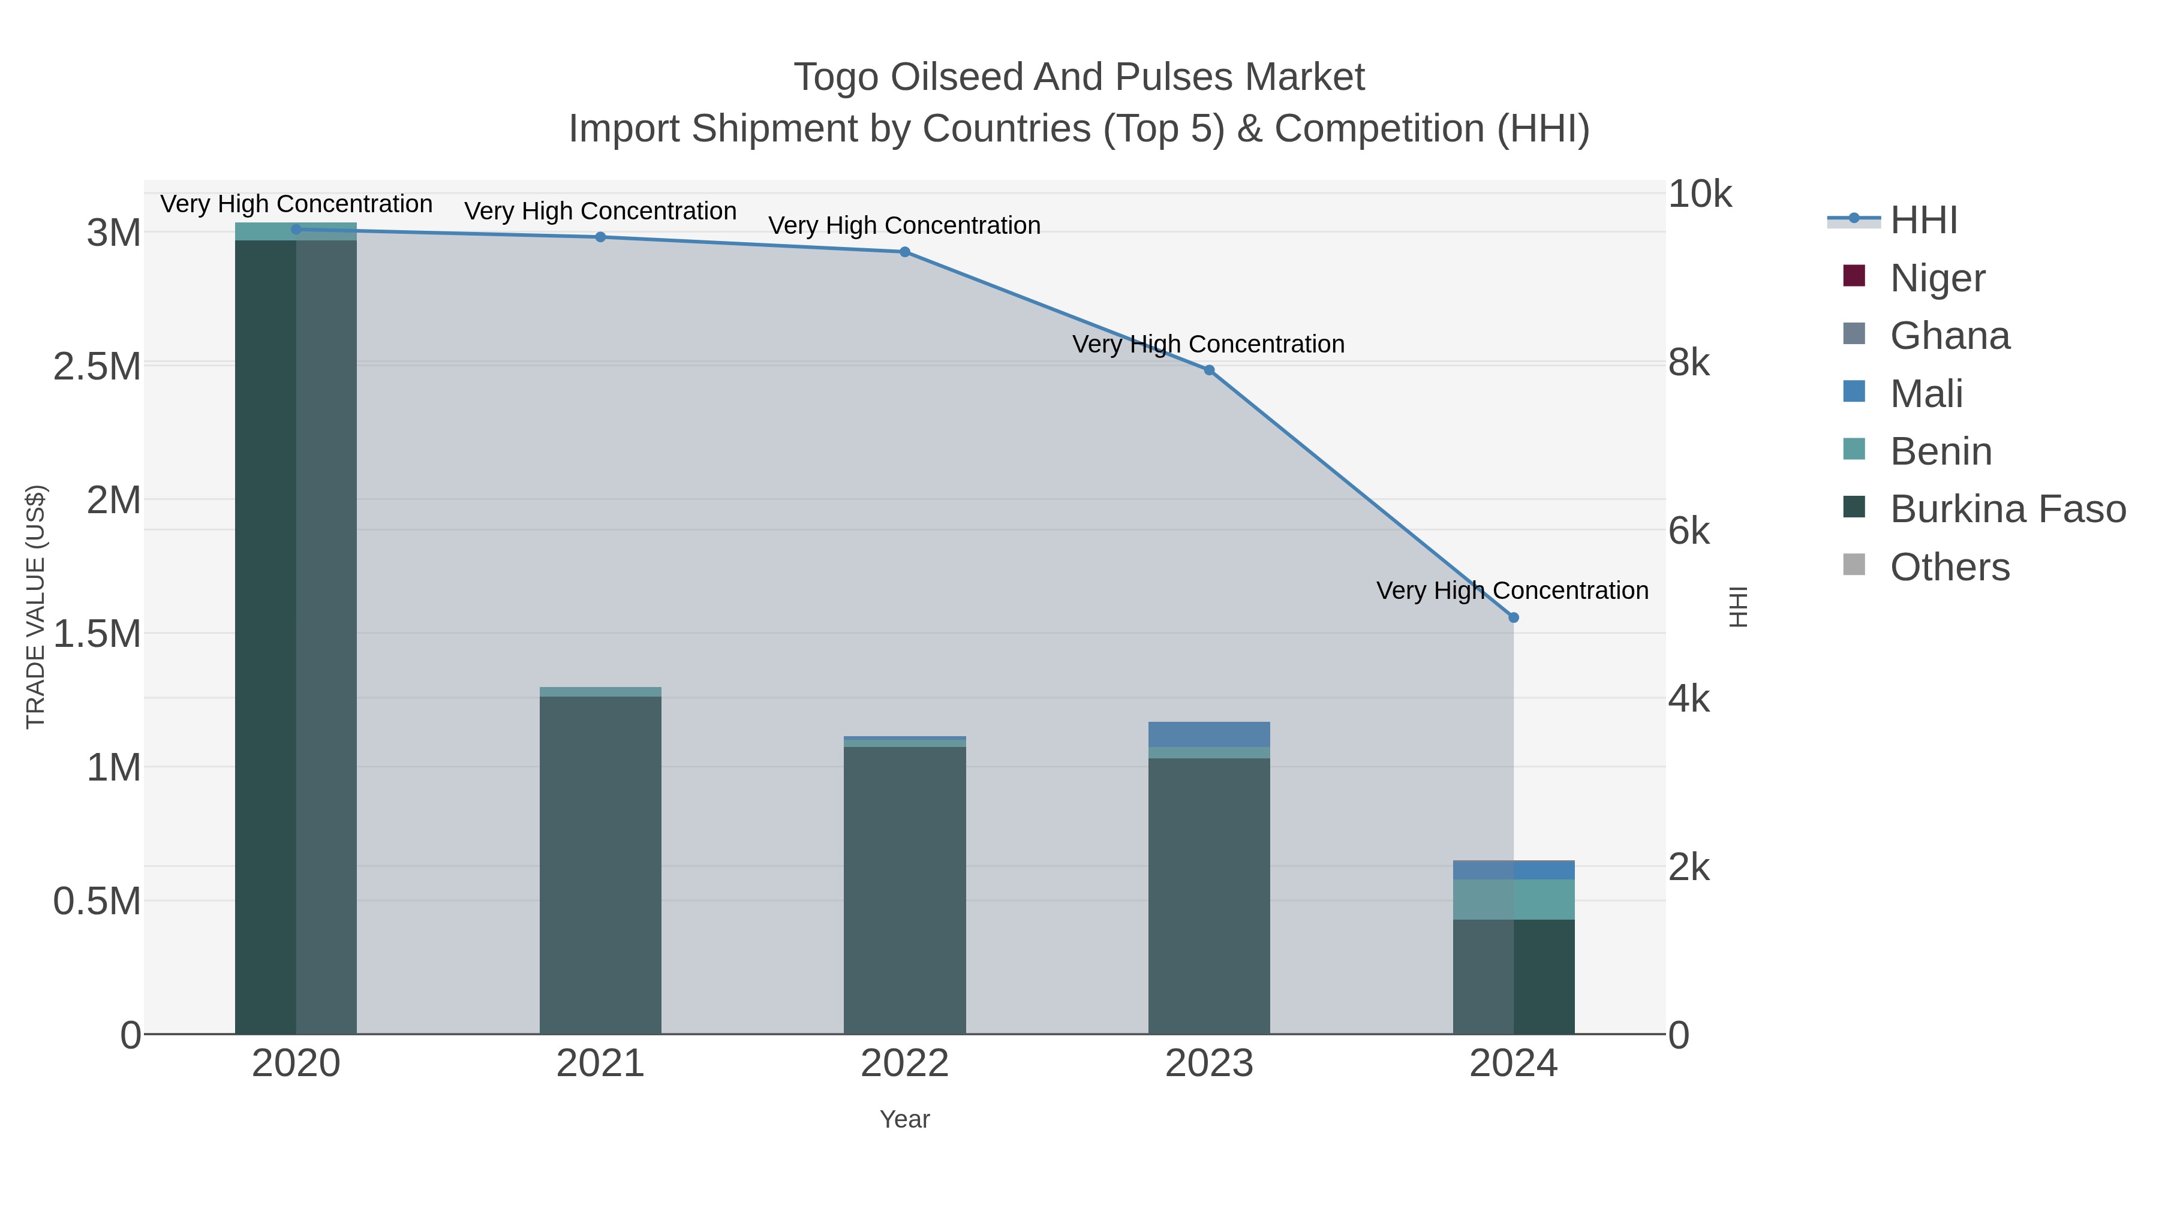2159x1214 pixels.
Task: Click the 2021 Burkina Faso bar
Action: tap(600, 864)
